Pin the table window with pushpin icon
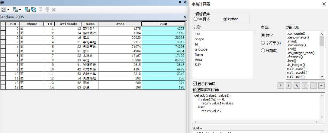This screenshot has height=133, width=328. [180, 2]
